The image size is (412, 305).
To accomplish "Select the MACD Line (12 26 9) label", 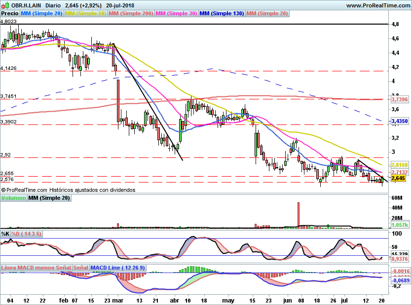I will [117, 267].
